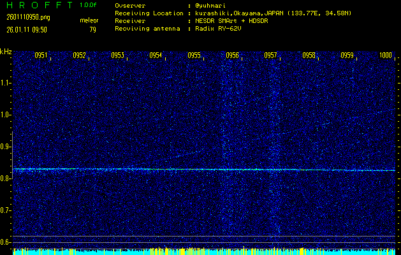Select the 0953 time marker
Viewport: 401px width, 255px height.
click(117, 55)
